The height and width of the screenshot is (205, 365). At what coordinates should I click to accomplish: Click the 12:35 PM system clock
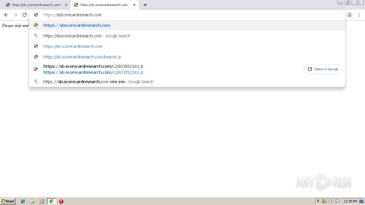coord(350,201)
